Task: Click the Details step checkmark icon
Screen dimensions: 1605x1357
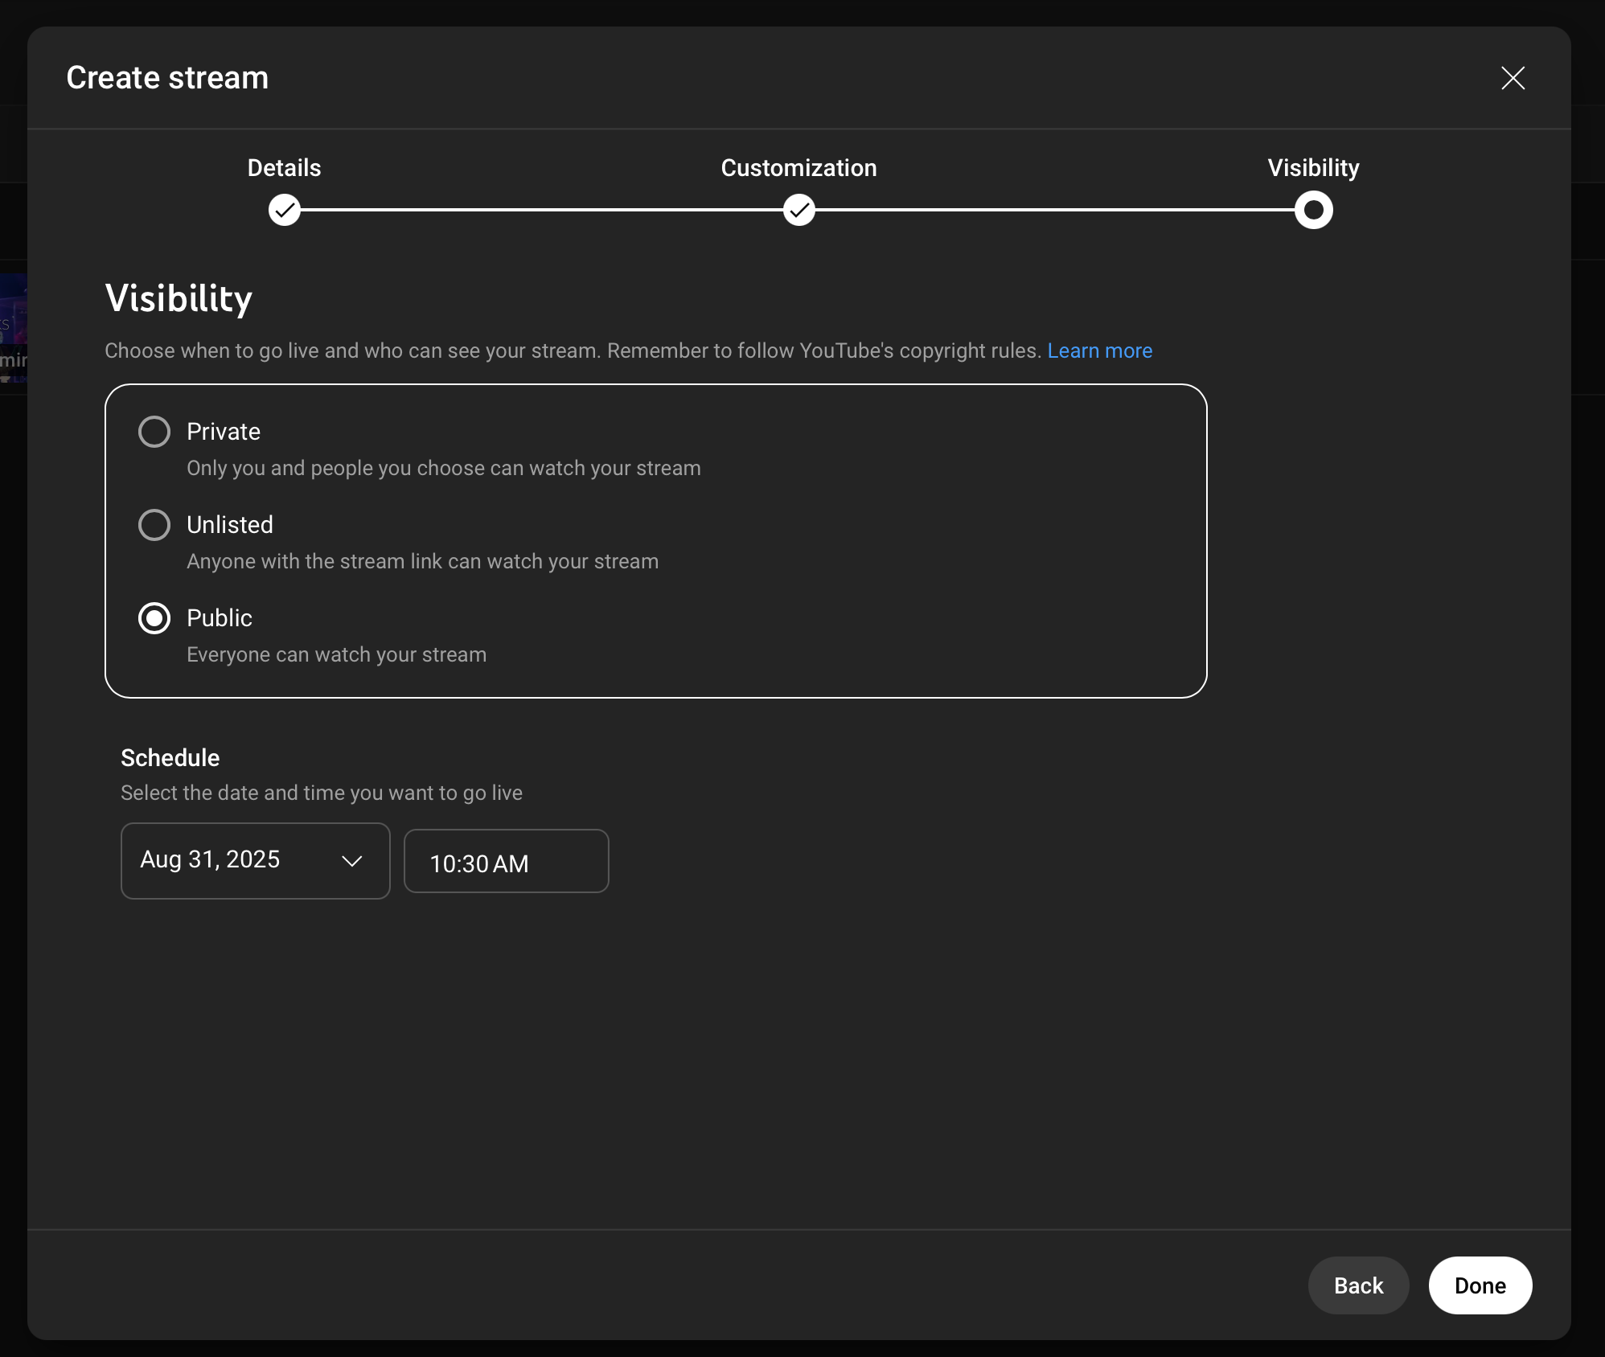Action: [285, 210]
